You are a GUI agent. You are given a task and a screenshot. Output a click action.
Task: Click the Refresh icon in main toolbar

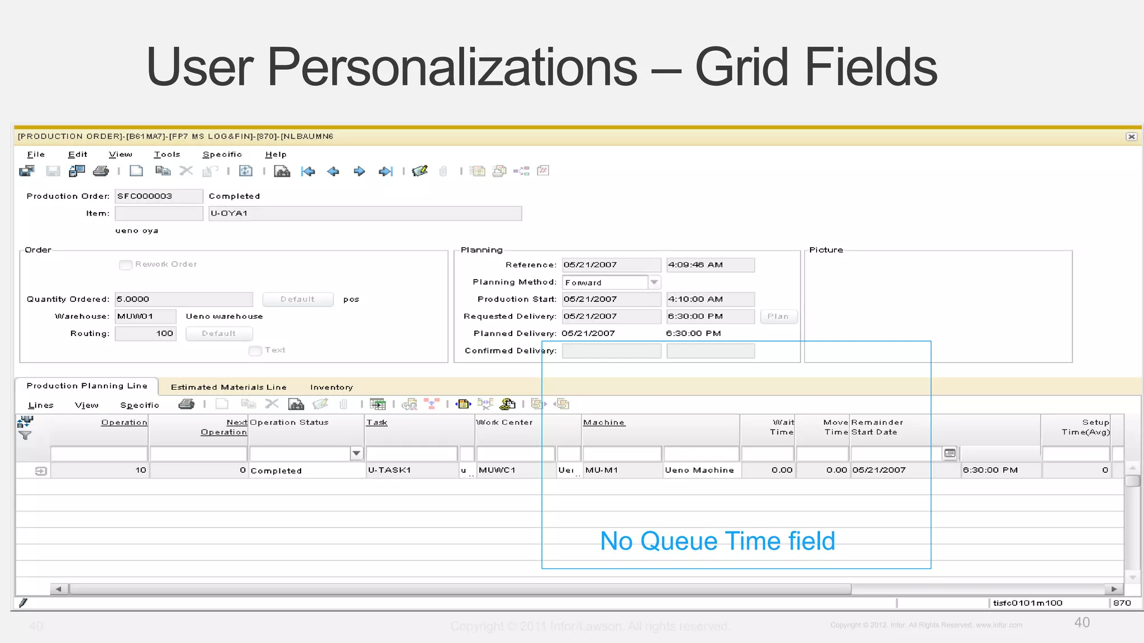246,171
